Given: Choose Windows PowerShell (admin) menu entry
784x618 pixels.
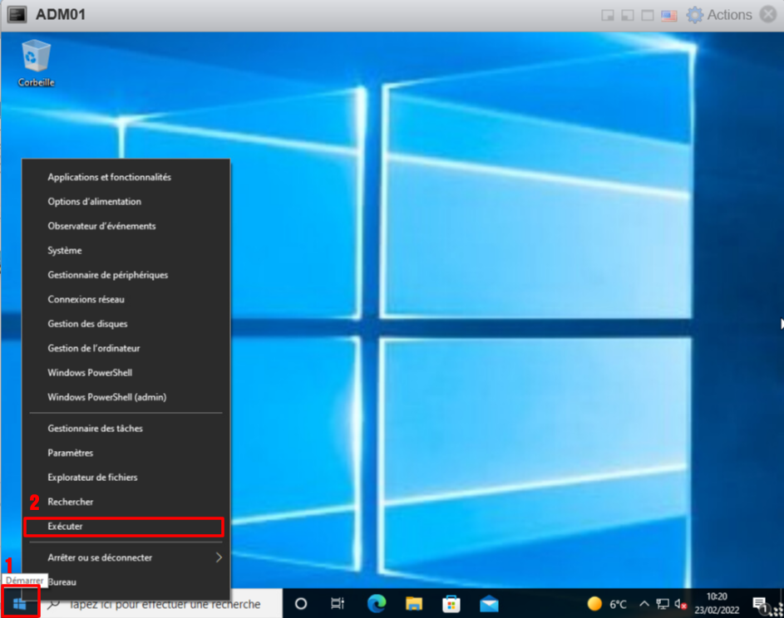Looking at the screenshot, I should 107,397.
